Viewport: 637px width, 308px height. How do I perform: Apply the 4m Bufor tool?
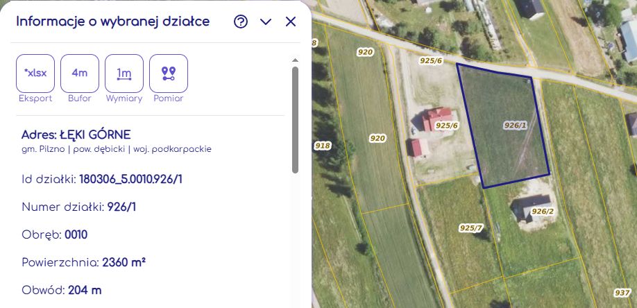coord(80,74)
